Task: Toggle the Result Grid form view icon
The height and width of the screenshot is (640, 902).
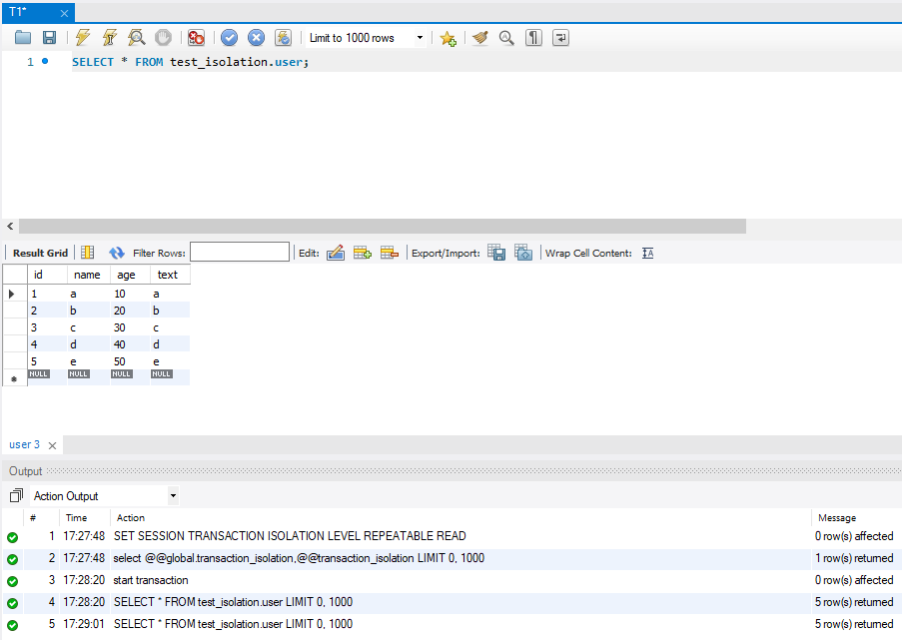Action: (x=88, y=253)
